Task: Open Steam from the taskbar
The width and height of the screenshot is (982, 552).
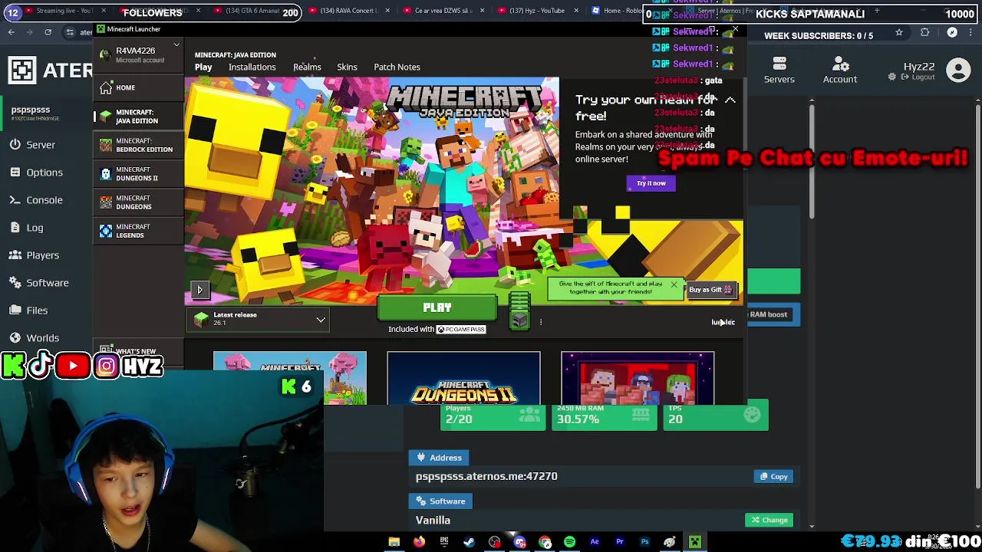Action: click(470, 542)
